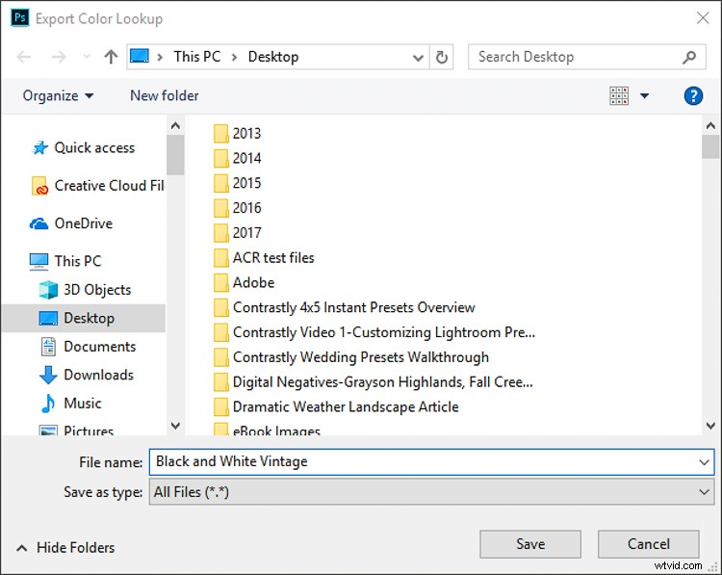
Task: Cancel the export dialog
Action: pyautogui.click(x=648, y=544)
